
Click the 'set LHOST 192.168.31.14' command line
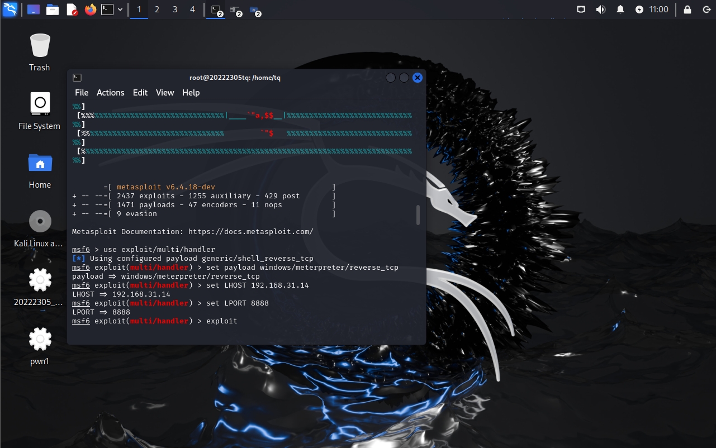[258, 285]
